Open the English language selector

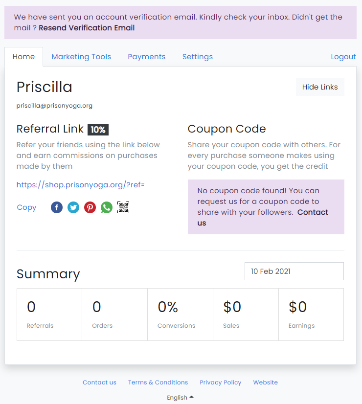180,397
